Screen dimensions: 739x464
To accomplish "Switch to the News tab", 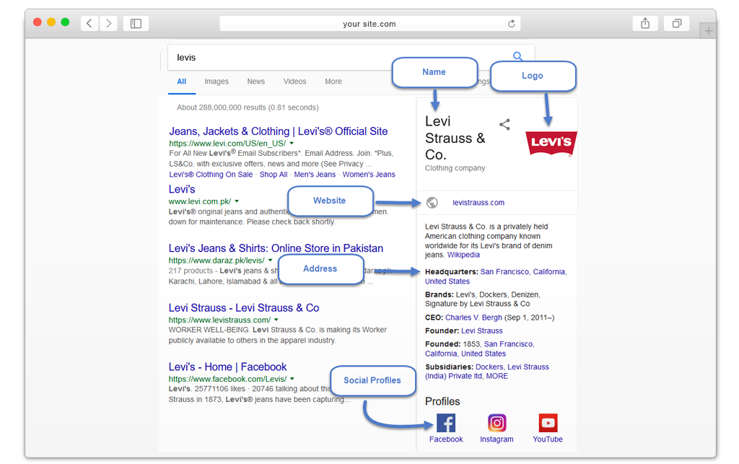I will 256,82.
